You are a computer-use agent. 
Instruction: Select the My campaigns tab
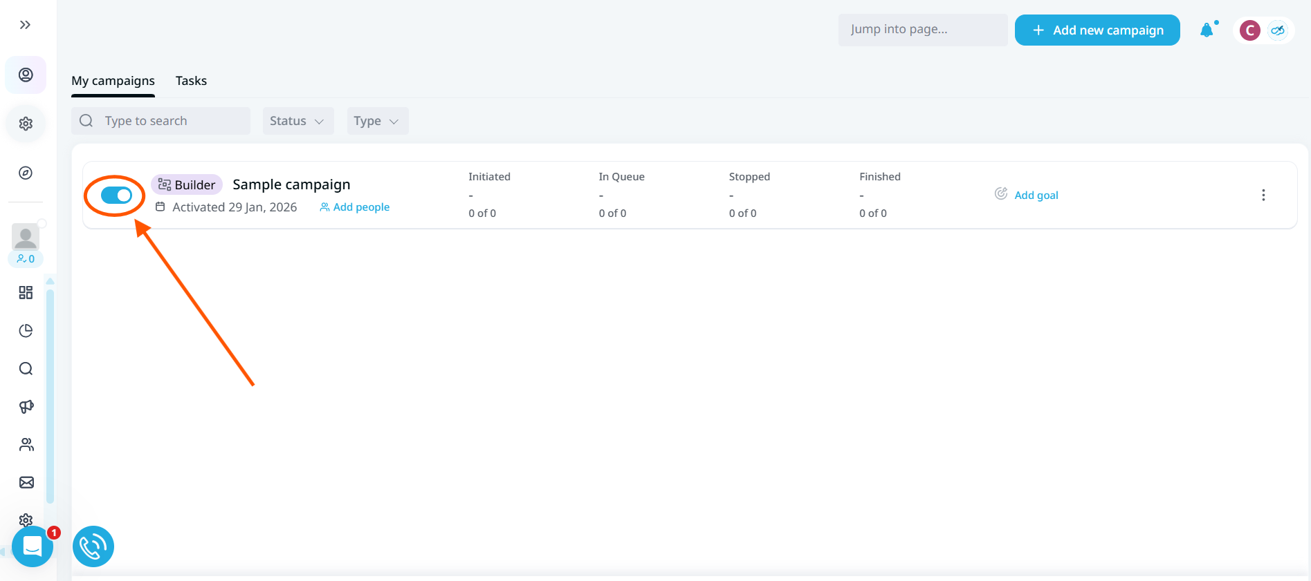click(113, 81)
